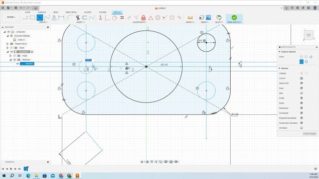
Task: Switch to the PLASTIC tab
Action: (x=88, y=12)
